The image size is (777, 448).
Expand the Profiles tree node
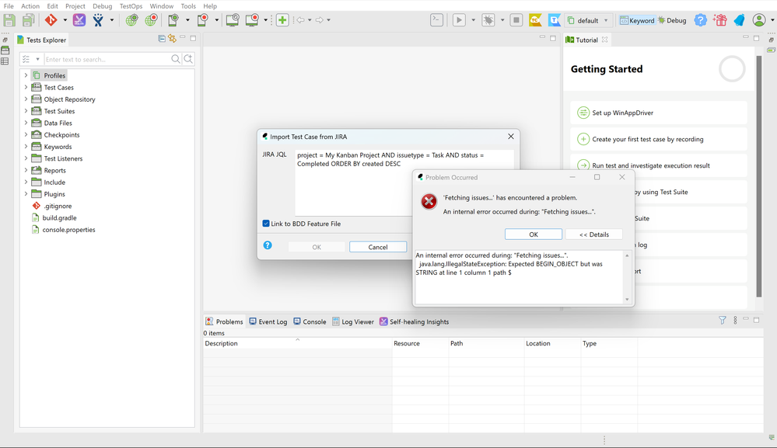[26, 75]
